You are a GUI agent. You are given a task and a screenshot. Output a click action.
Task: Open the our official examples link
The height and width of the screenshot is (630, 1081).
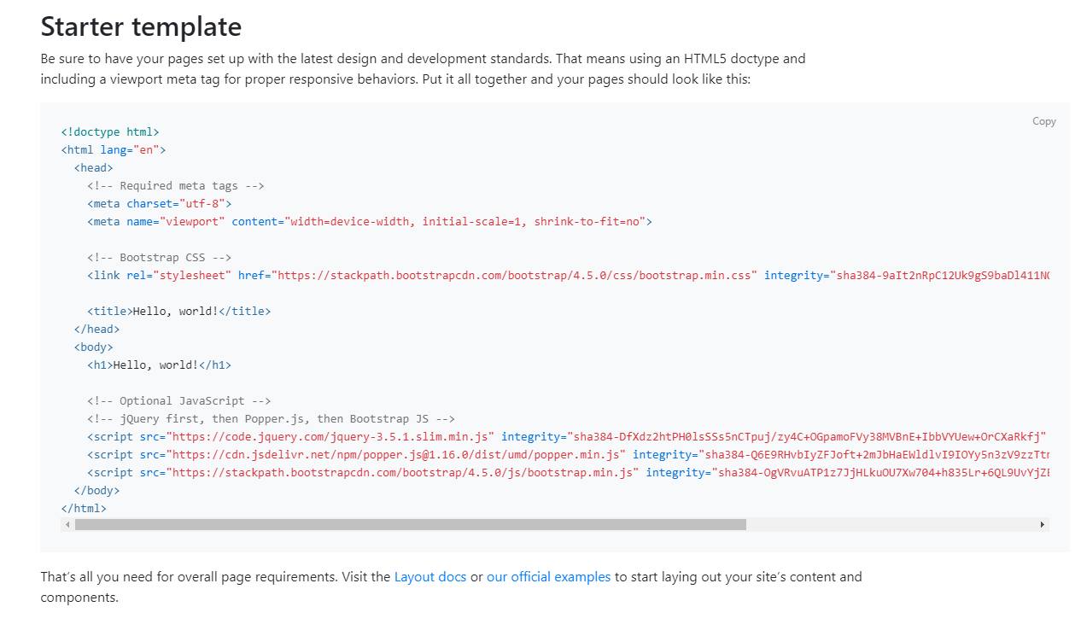[x=549, y=577]
